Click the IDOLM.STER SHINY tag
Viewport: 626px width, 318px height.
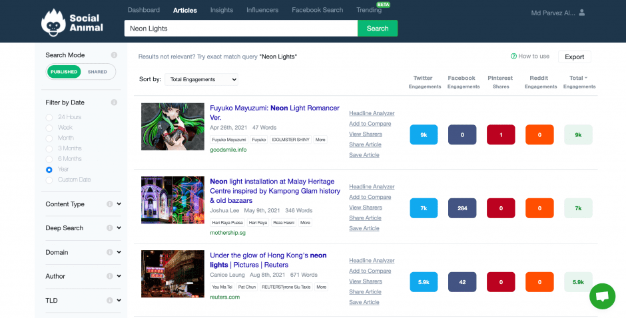coord(291,140)
